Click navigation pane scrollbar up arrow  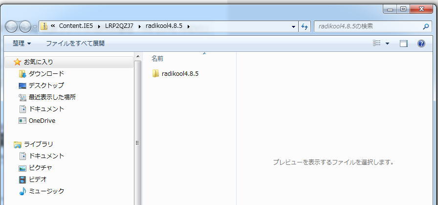(137, 56)
